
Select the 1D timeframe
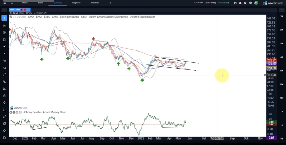pyautogui.click(x=282, y=125)
